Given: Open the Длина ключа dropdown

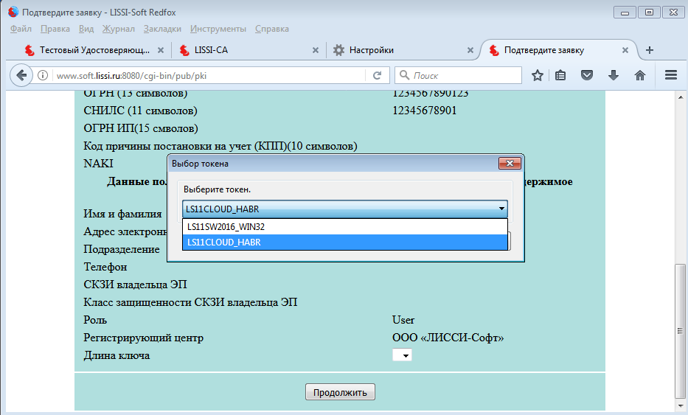Looking at the screenshot, I should pyautogui.click(x=402, y=355).
